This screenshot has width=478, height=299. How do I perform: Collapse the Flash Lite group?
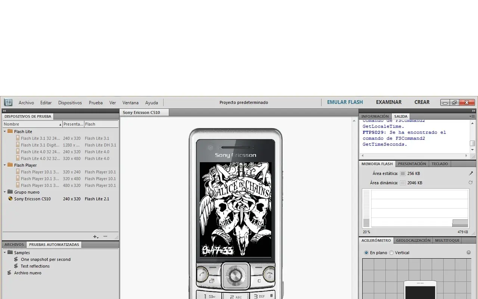[x=5, y=132]
